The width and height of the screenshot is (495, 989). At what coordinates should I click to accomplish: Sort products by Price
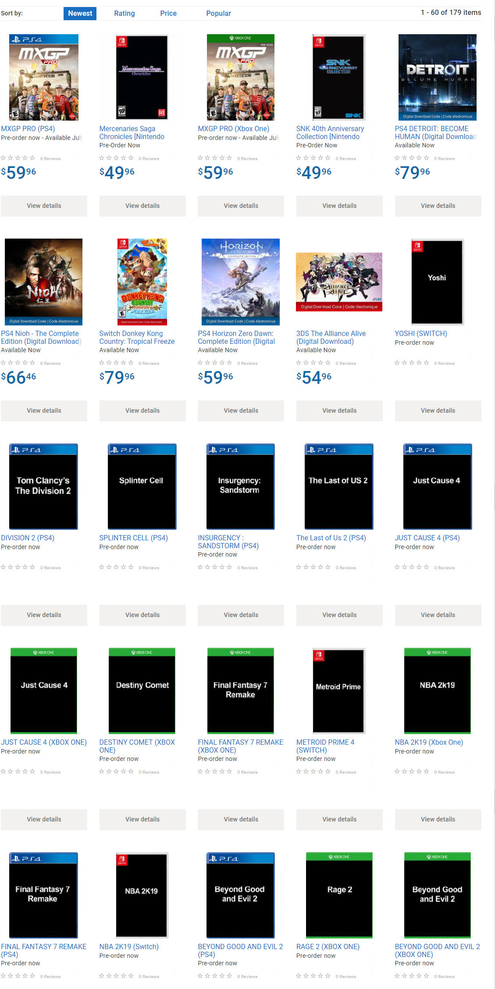168,13
